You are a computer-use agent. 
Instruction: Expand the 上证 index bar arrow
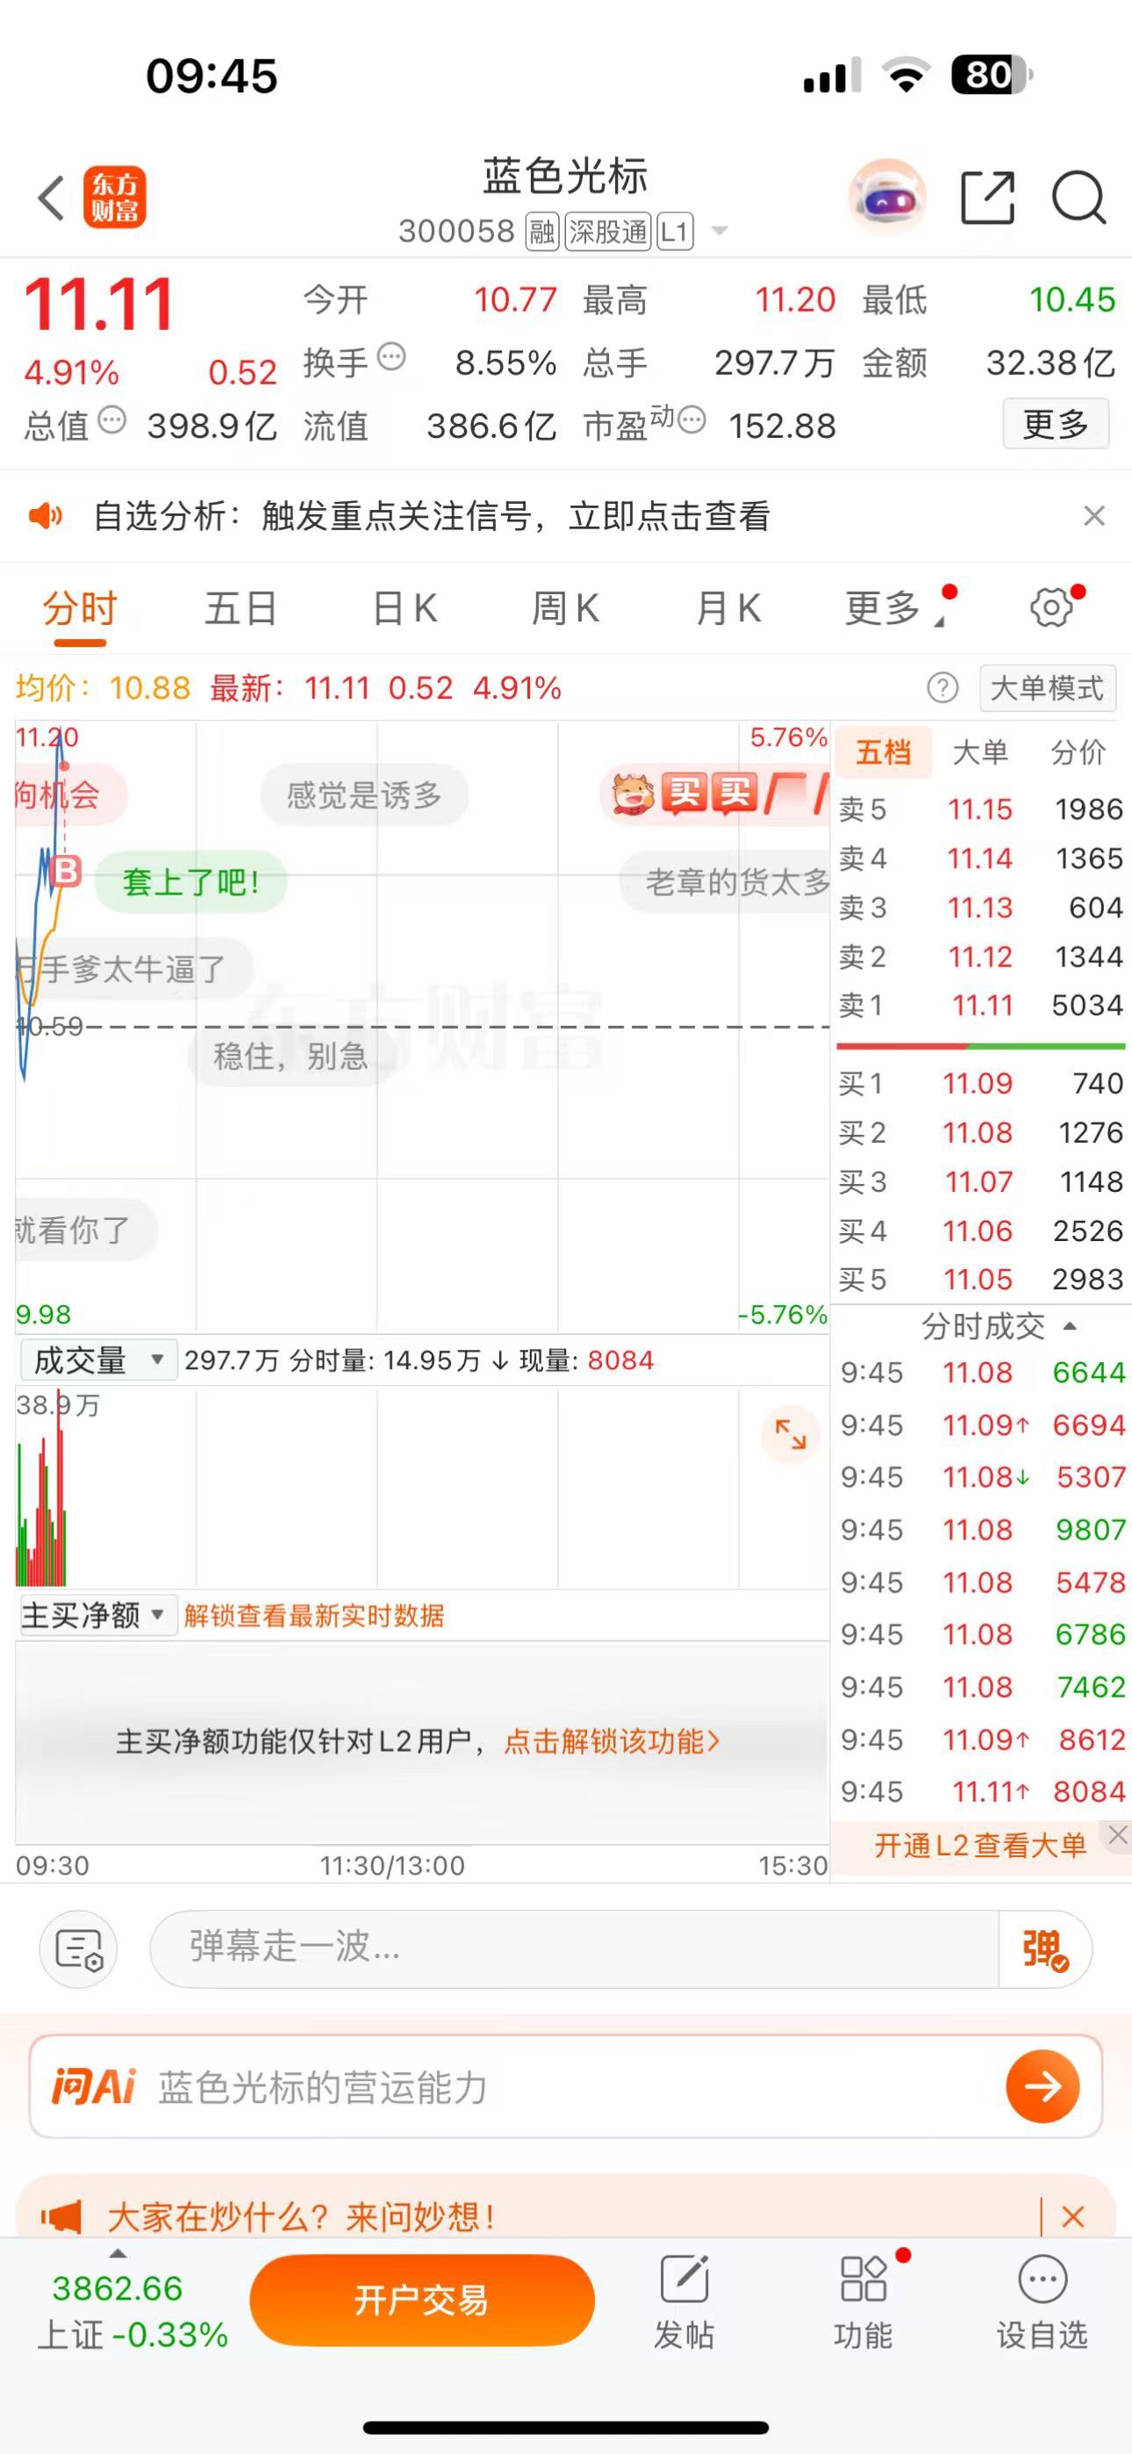pos(118,2254)
